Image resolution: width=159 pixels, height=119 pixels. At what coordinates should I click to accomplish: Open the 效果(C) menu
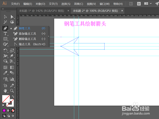pos(79,4)
